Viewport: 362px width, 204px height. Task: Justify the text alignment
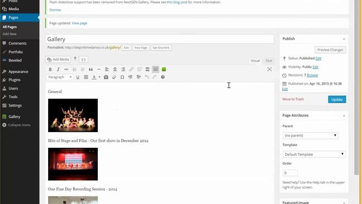(x=86, y=77)
